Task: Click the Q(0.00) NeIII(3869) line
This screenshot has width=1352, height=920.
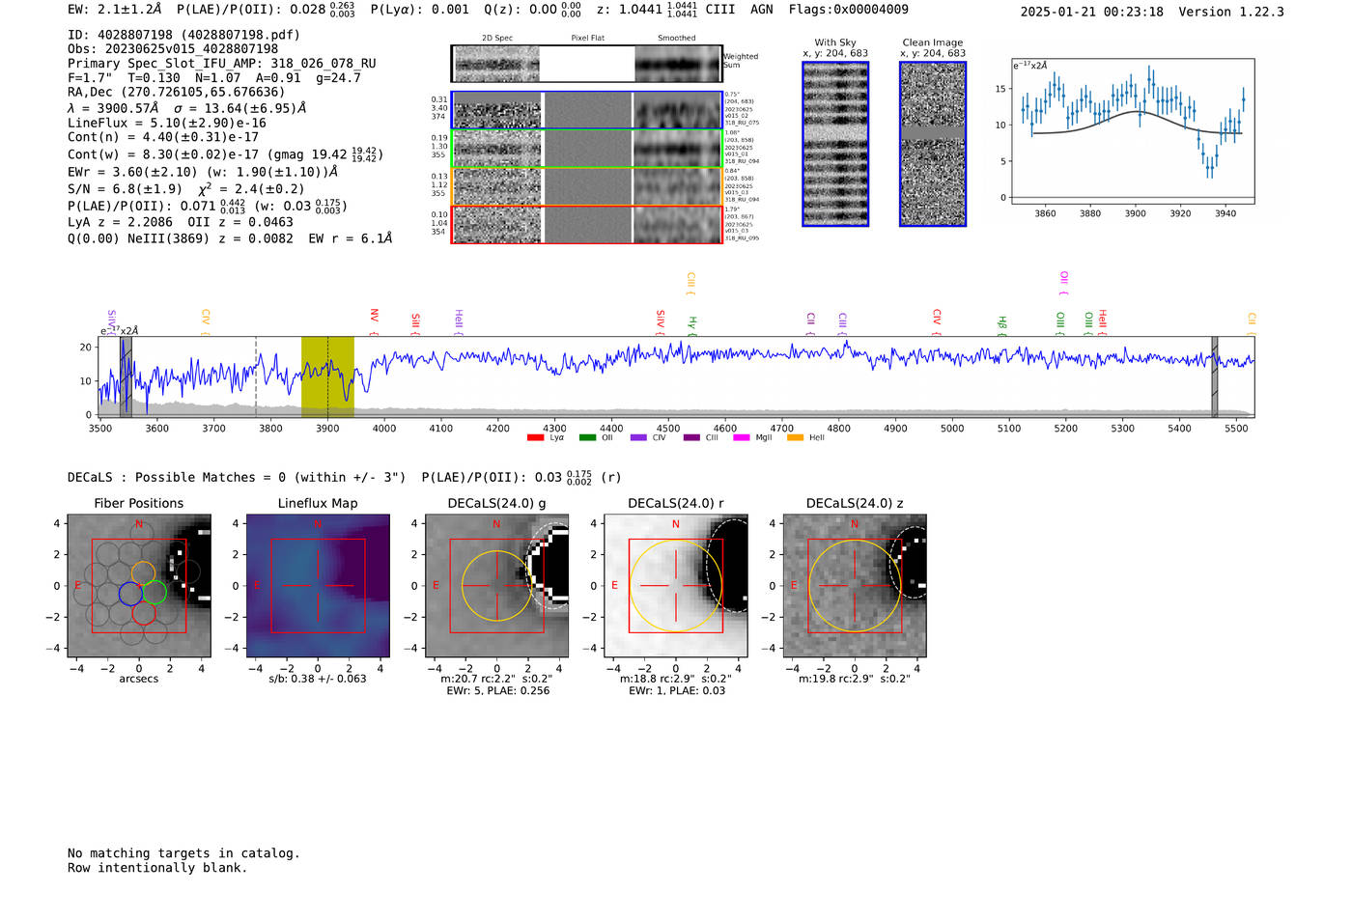Action: (x=230, y=237)
